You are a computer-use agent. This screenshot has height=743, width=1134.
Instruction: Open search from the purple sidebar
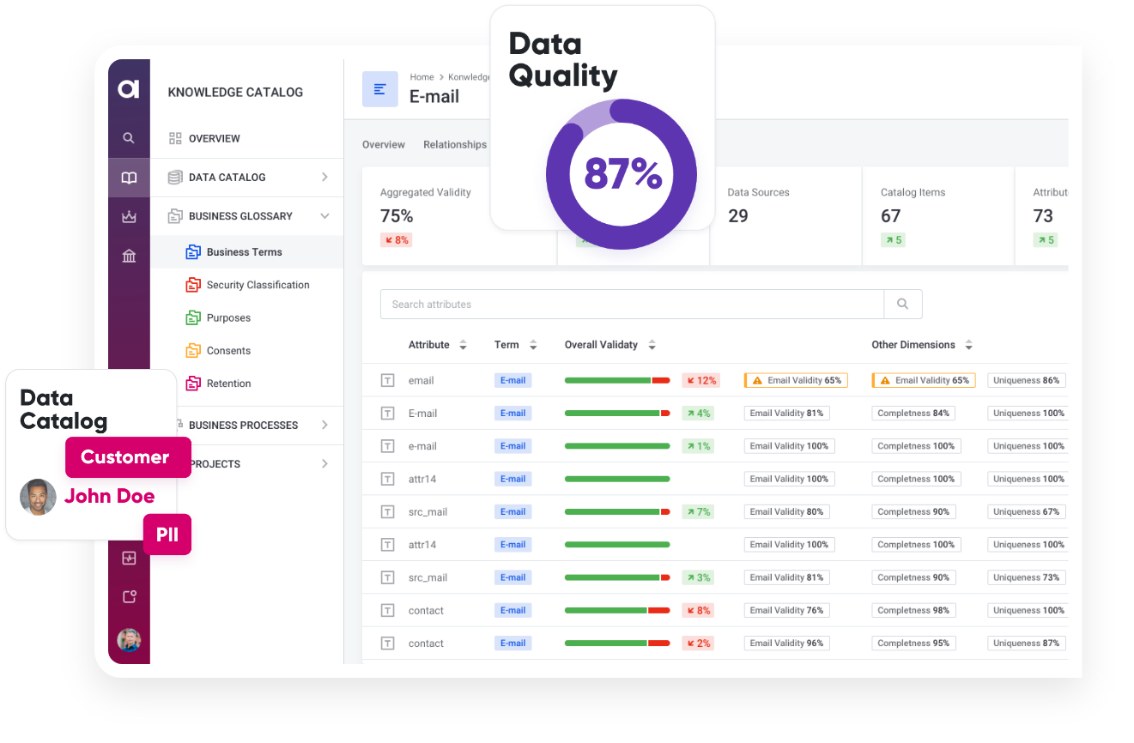point(129,137)
